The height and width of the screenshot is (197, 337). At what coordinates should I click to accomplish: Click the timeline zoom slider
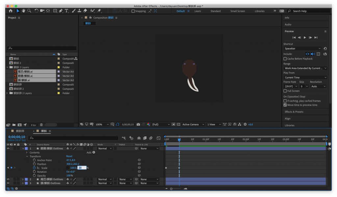[171, 189]
